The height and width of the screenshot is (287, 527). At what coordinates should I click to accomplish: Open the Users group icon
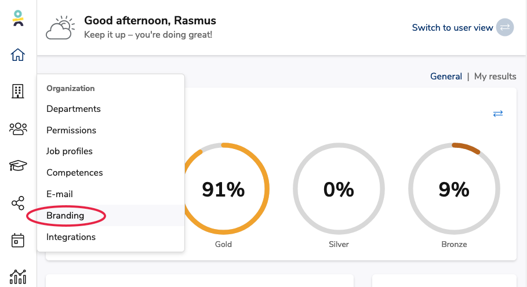pos(18,129)
